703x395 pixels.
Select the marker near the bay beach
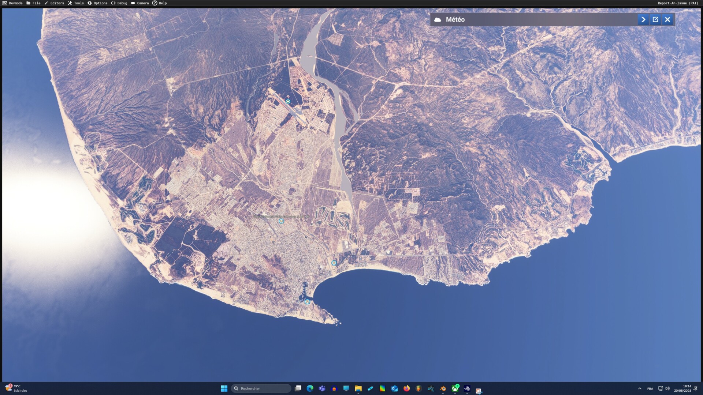(334, 263)
